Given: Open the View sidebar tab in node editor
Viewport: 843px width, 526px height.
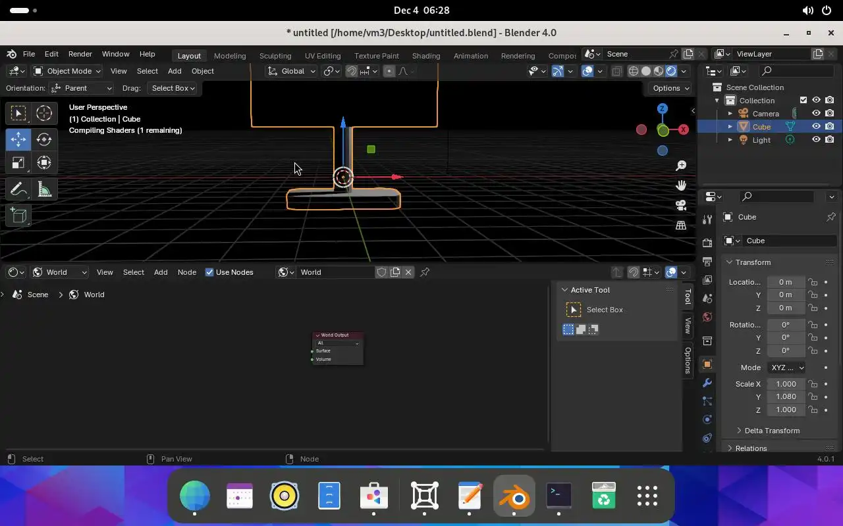Looking at the screenshot, I should point(688,325).
